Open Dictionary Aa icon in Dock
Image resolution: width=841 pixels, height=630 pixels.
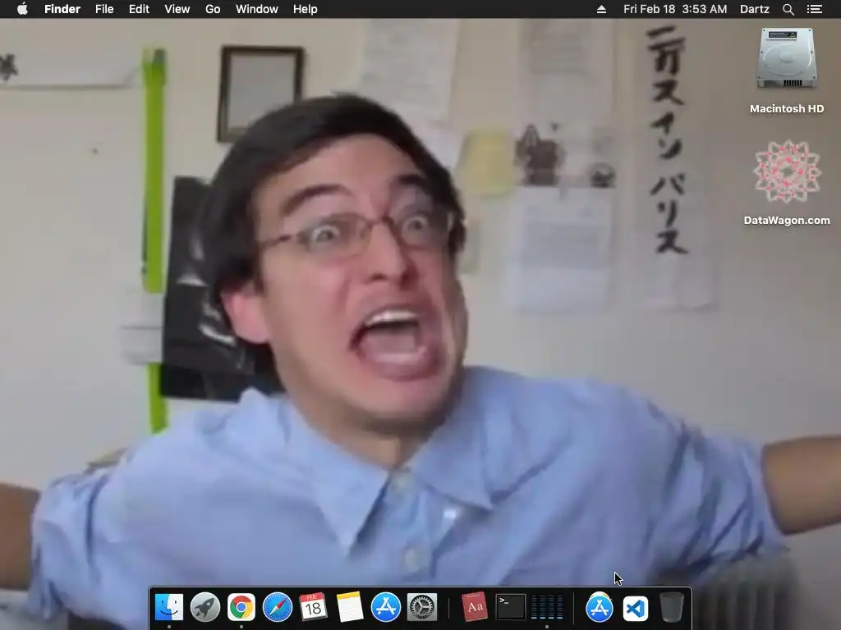tap(475, 607)
